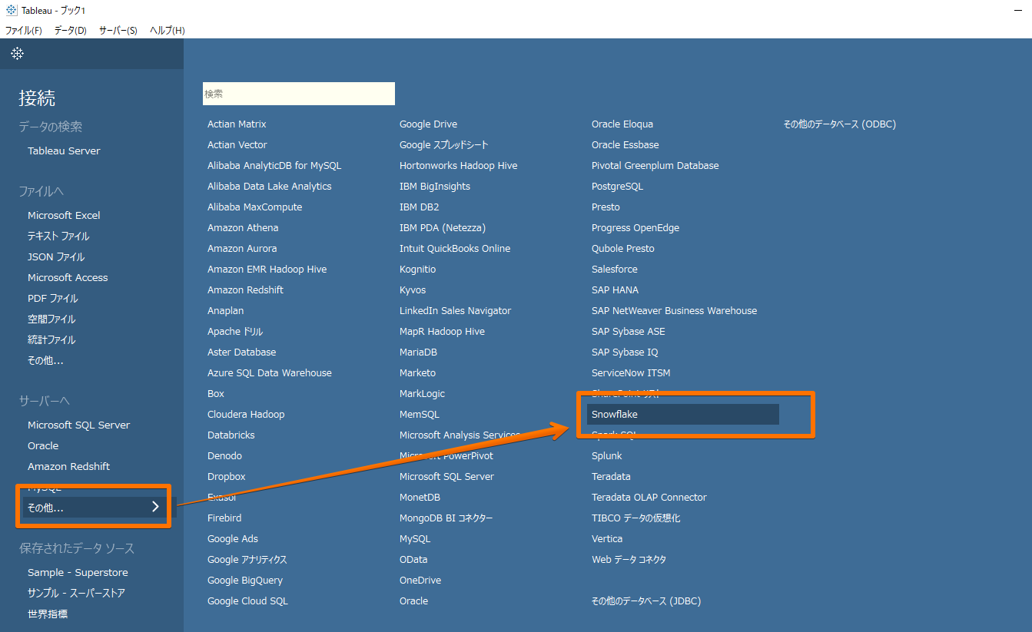
Task: Click the Tableau app icon in the title bar
Action: pos(11,11)
